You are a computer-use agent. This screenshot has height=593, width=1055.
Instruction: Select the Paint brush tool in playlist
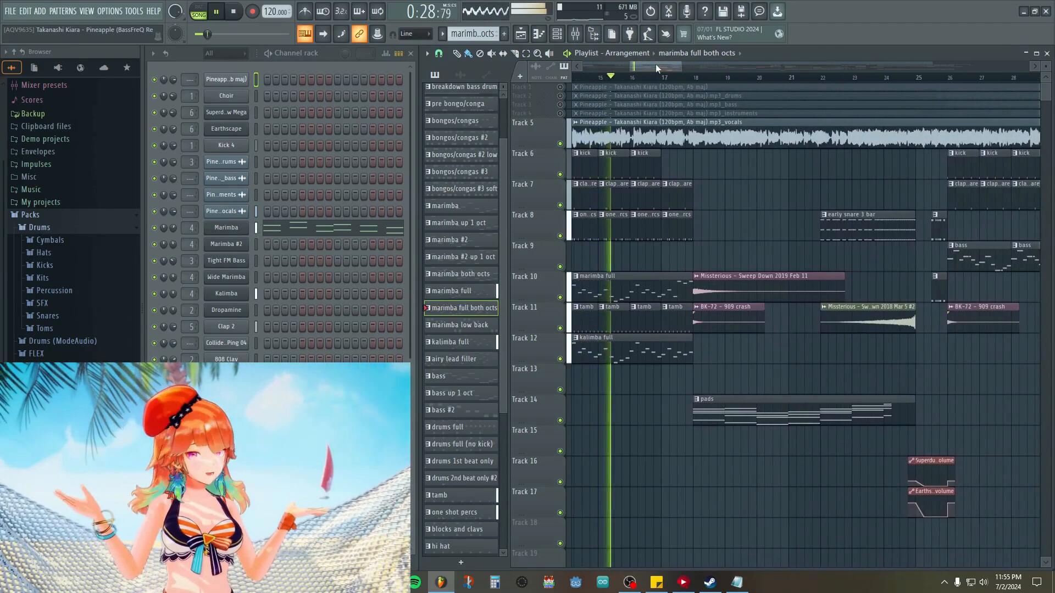[x=468, y=53]
